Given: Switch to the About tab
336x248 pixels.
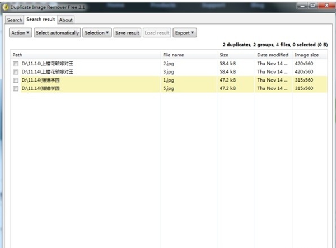Looking at the screenshot, I should (x=66, y=20).
